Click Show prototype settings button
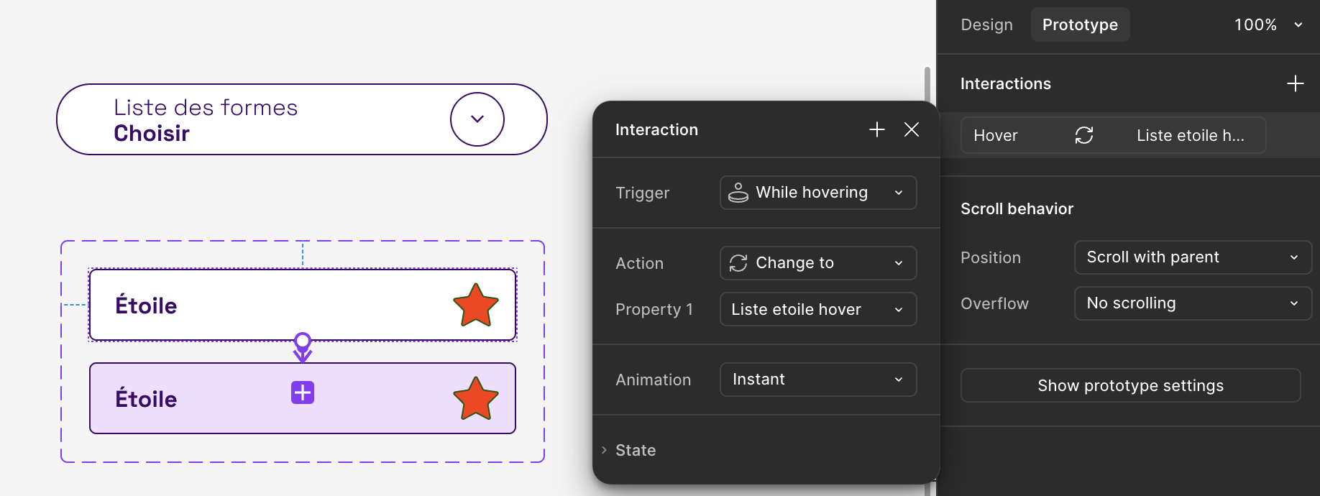This screenshot has width=1320, height=496. 1130,385
